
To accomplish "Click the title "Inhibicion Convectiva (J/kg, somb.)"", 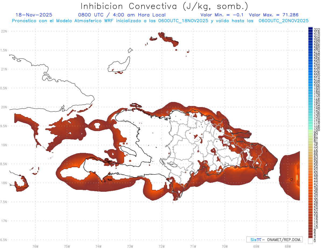I will tap(164, 6).
